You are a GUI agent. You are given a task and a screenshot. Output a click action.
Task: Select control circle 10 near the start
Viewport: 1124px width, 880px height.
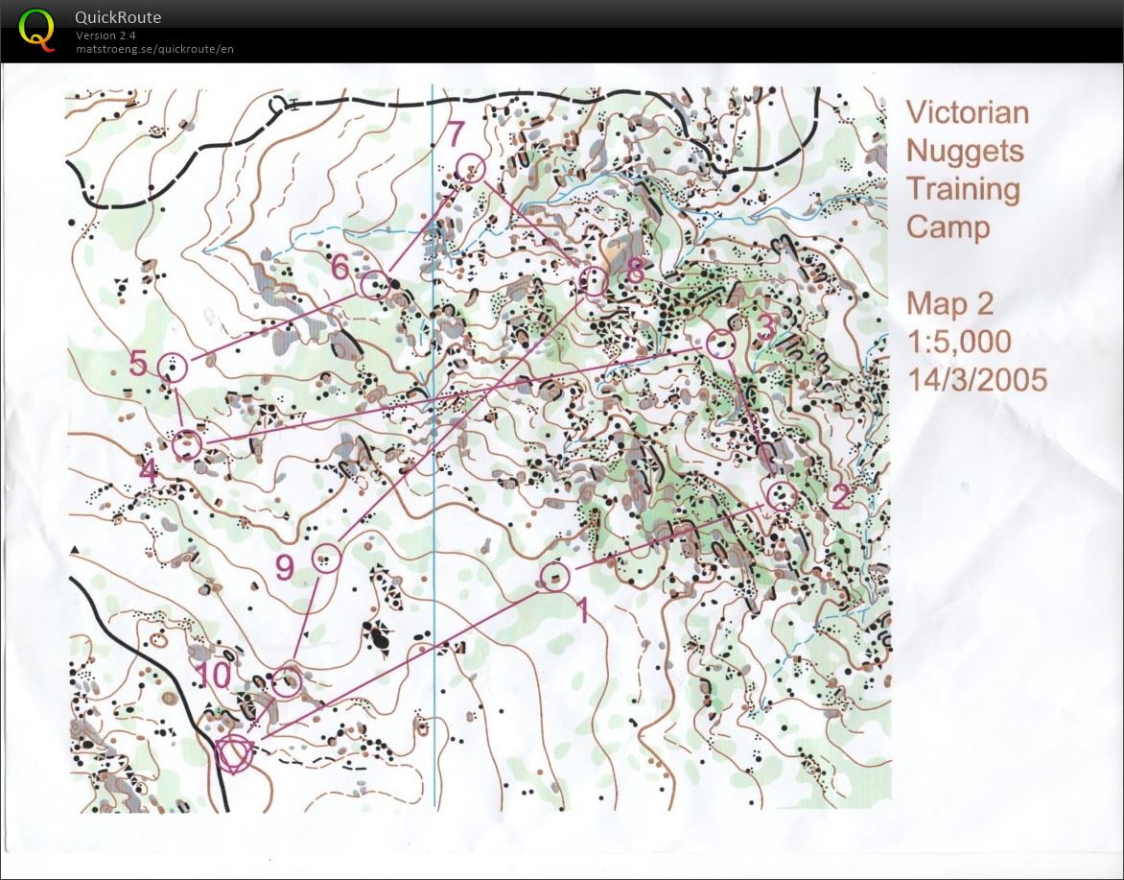point(286,682)
